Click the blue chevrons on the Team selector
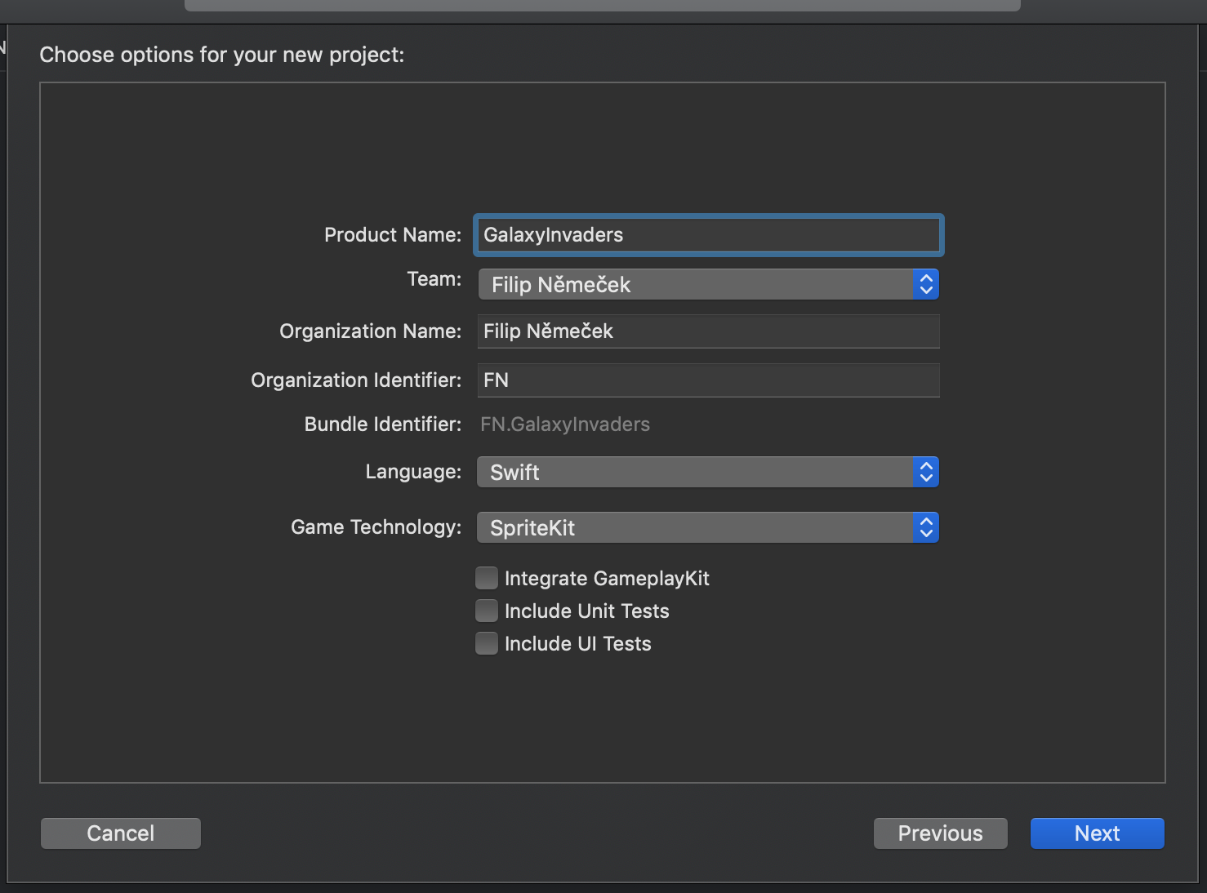This screenshot has width=1207, height=893. (x=926, y=284)
